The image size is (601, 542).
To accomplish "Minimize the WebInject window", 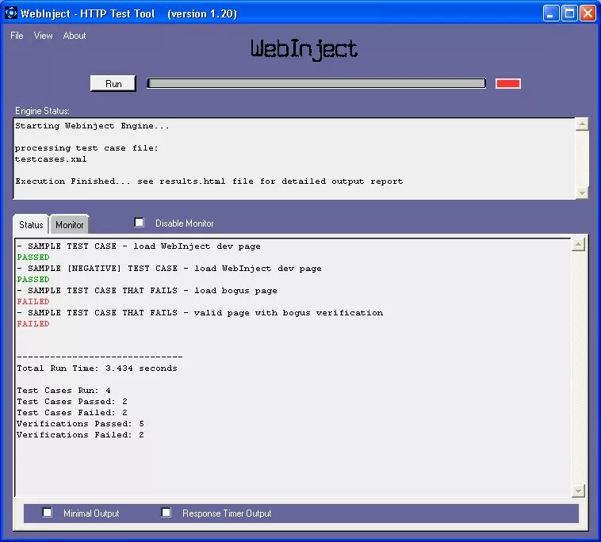I will pyautogui.click(x=551, y=13).
